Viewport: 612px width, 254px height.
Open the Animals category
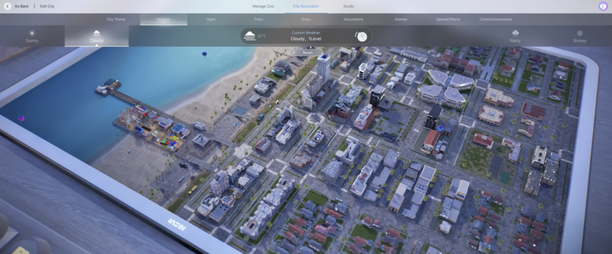(x=401, y=19)
